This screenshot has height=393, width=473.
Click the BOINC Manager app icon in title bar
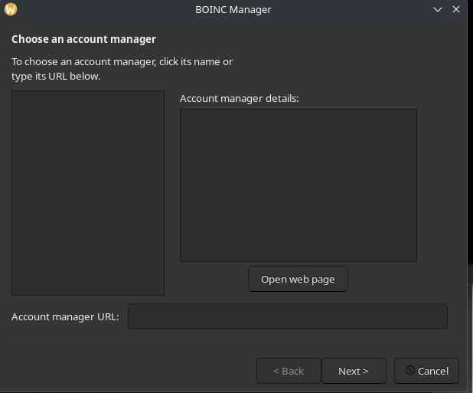tap(10, 9)
